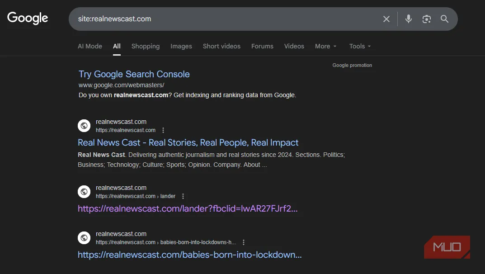The width and height of the screenshot is (485, 274).
Task: Open the Try Google Search Console link
Action: pyautogui.click(x=134, y=74)
